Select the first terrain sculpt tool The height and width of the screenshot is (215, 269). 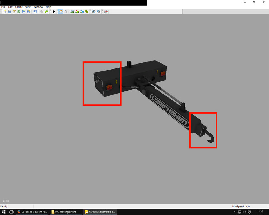point(72,11)
